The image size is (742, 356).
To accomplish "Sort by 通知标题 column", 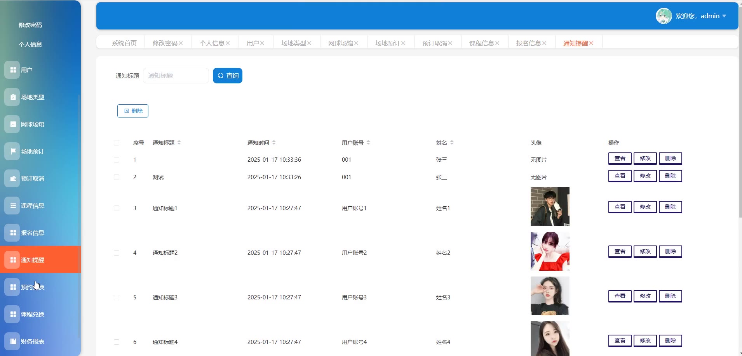I will [179, 143].
